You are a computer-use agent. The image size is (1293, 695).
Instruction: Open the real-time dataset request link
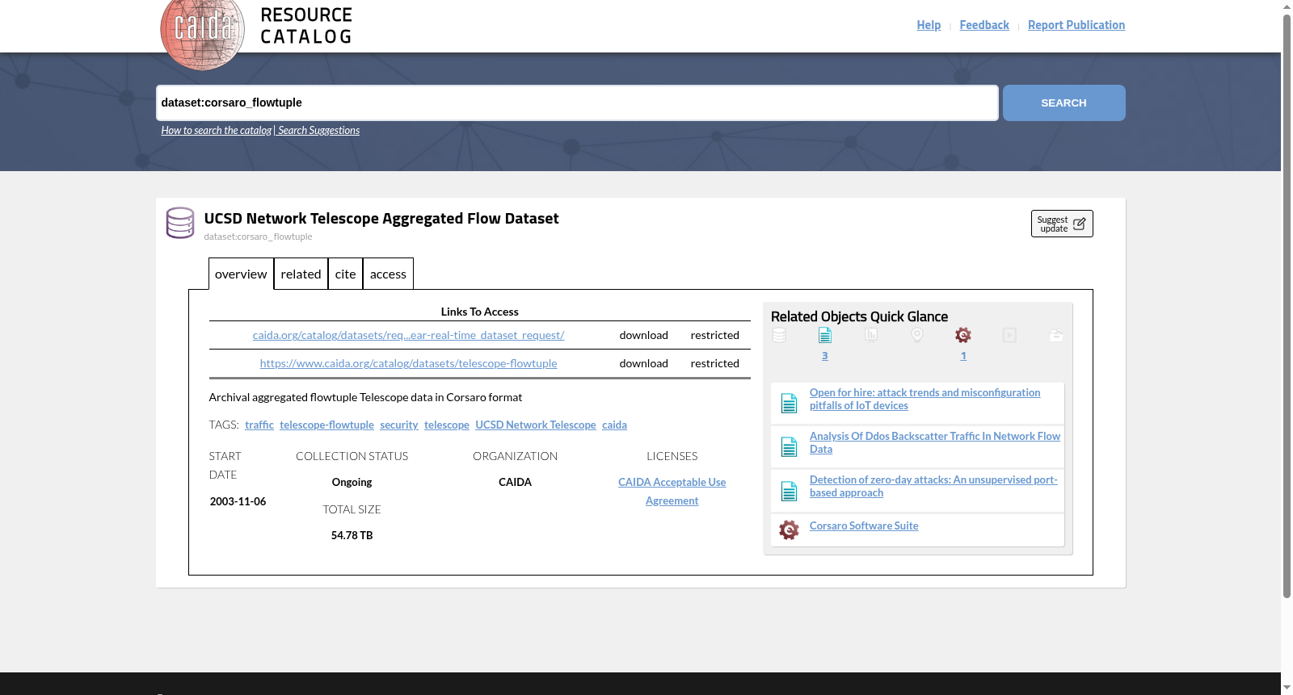408,335
